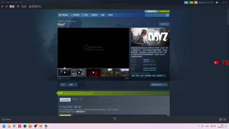This screenshot has width=229, height=129.
Task: Click the Bohemia Interactive developer link
Action: pos(150,68)
